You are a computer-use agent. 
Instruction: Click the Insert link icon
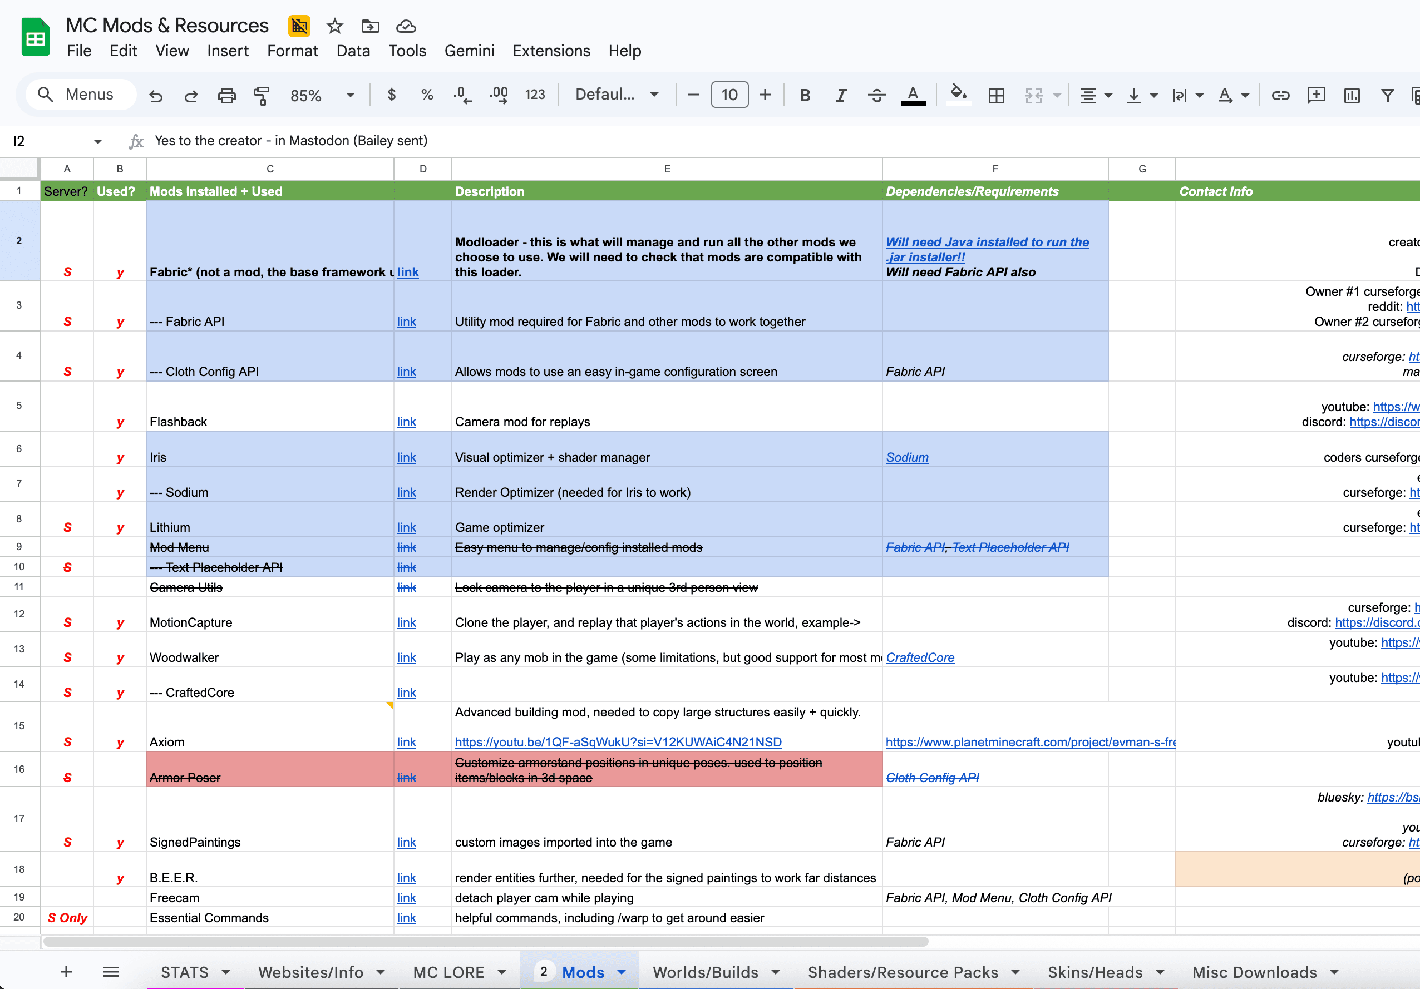tap(1280, 95)
